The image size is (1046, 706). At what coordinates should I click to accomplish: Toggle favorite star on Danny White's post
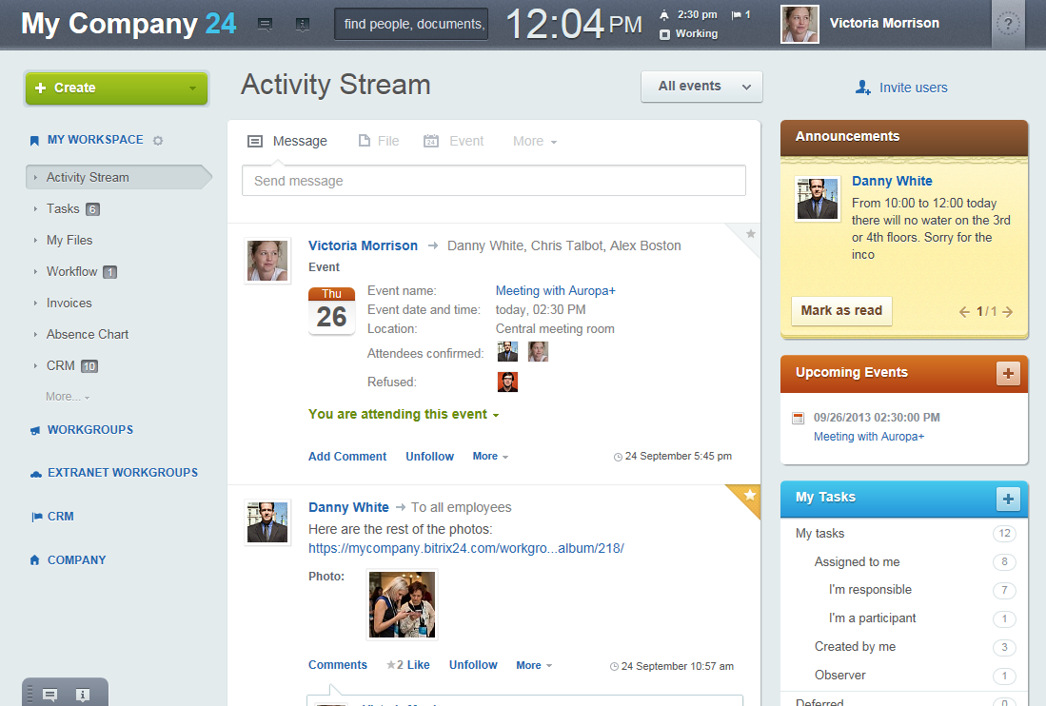749,495
